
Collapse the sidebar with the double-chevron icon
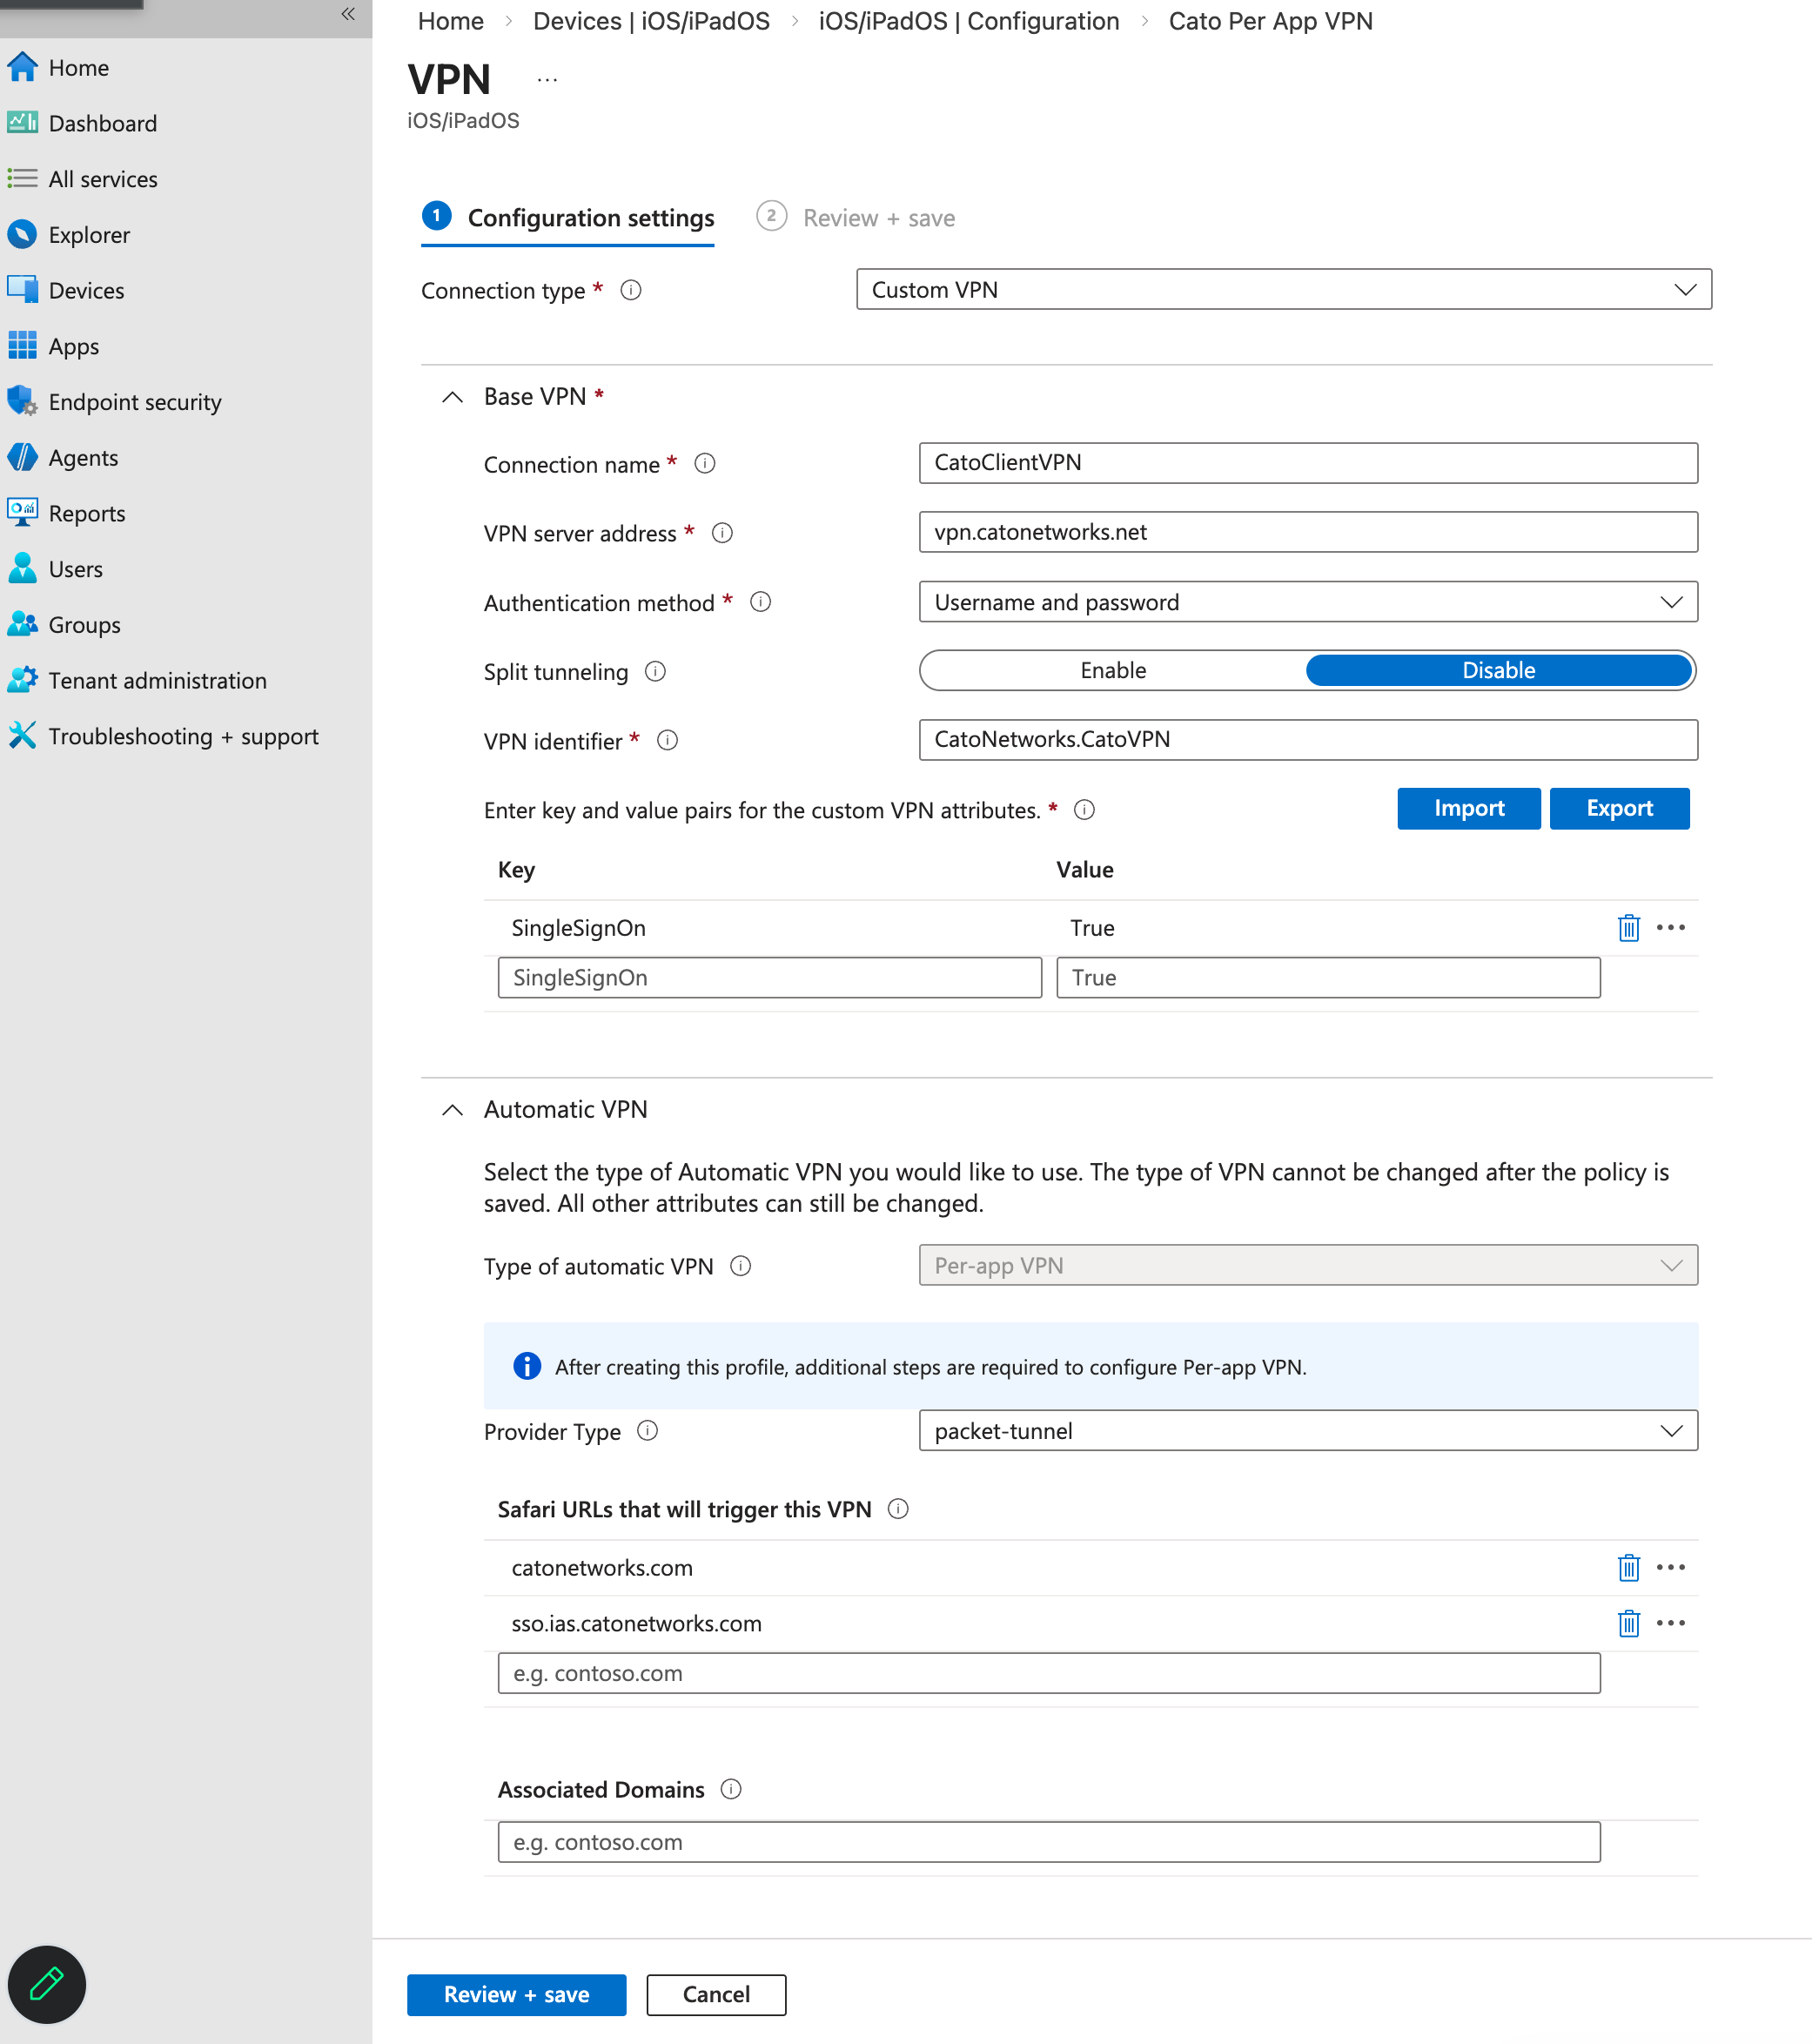click(348, 14)
